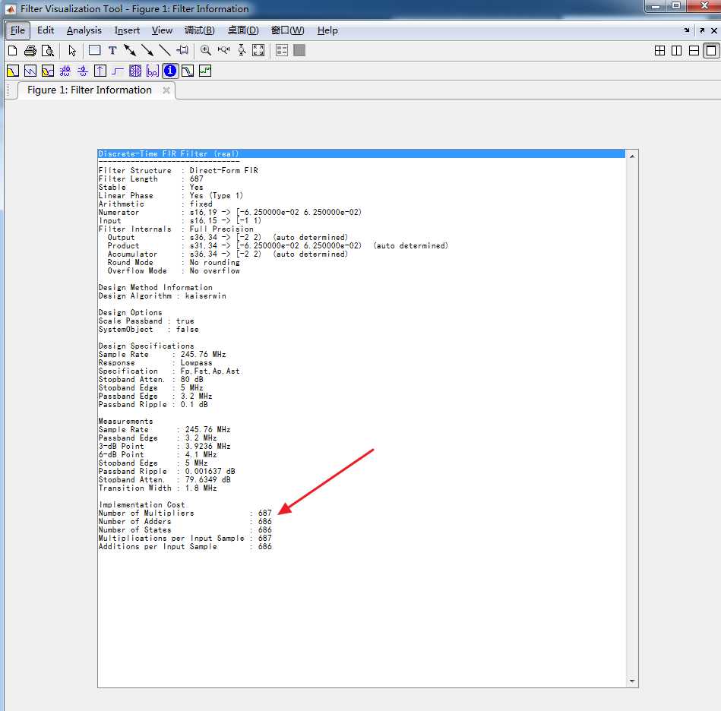Viewport: 721px width, 711px height.
Task: Show the Magnitude Response Estimate analysis
Action: 188,71
